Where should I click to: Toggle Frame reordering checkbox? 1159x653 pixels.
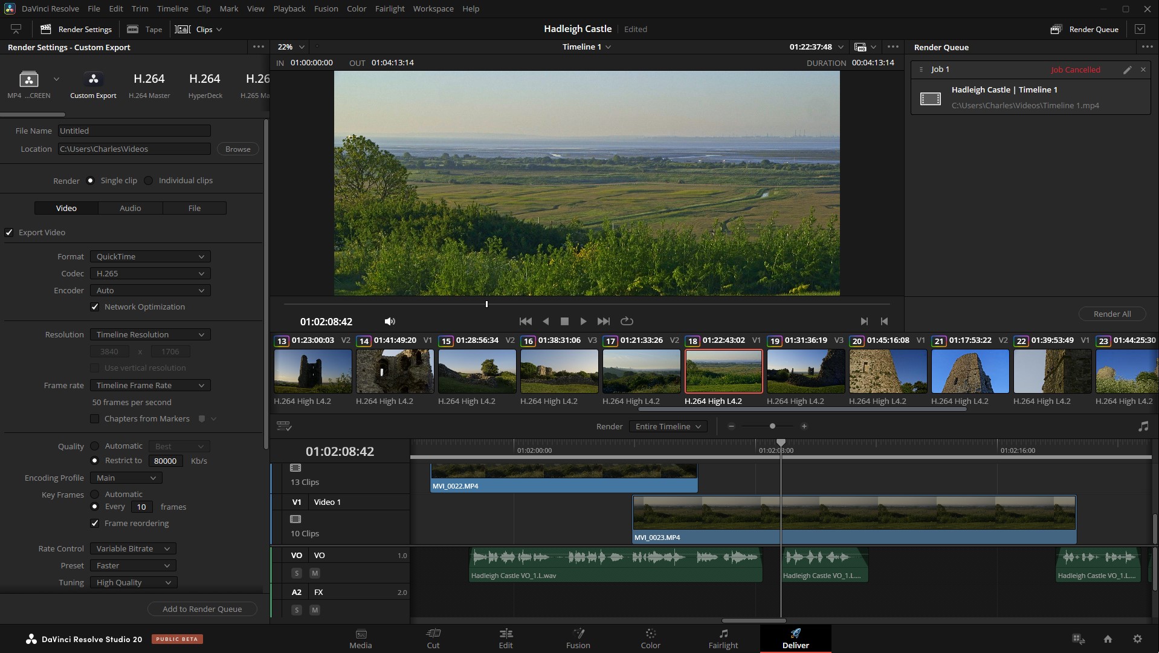[x=95, y=523]
